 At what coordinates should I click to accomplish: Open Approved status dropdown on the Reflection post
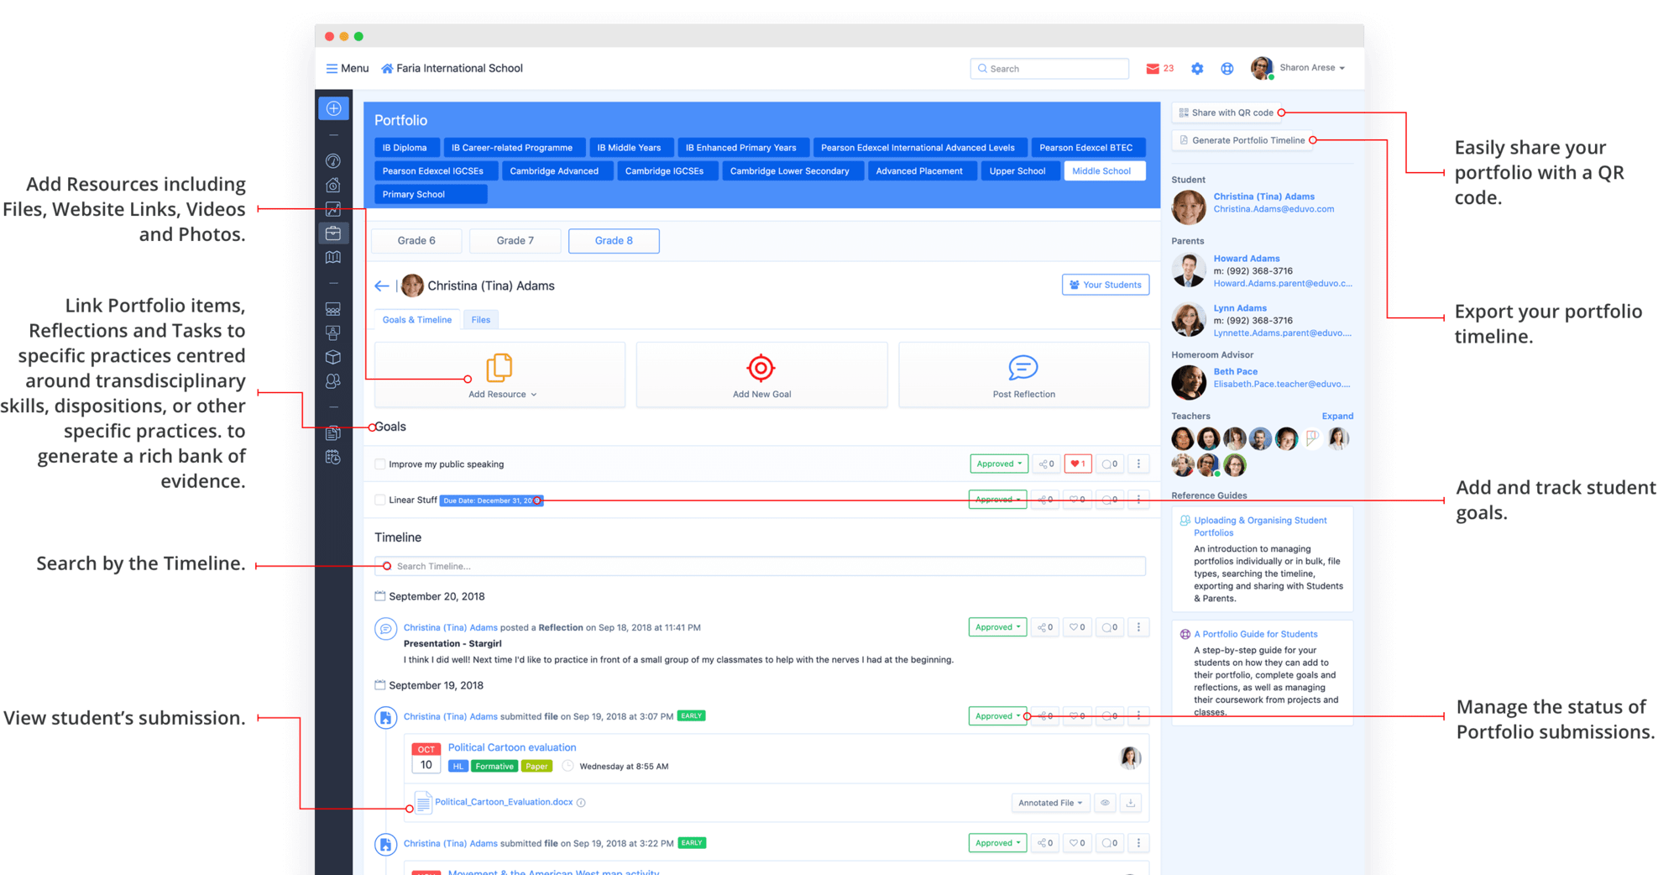[x=998, y=627]
